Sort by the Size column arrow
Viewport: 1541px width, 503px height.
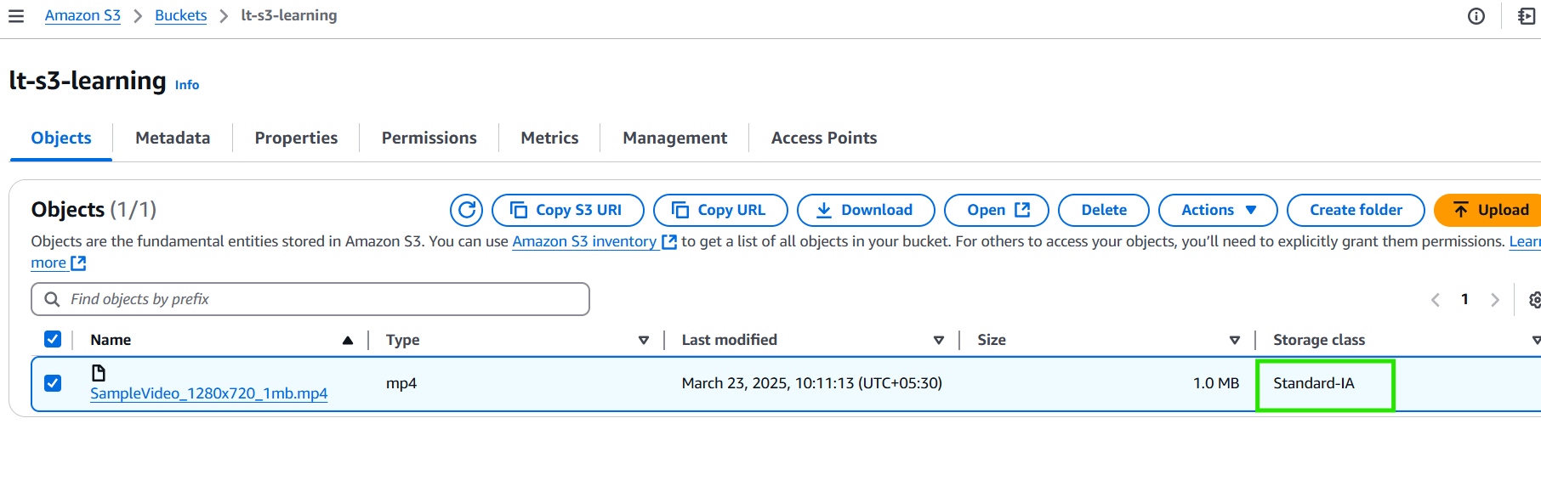(x=1235, y=340)
